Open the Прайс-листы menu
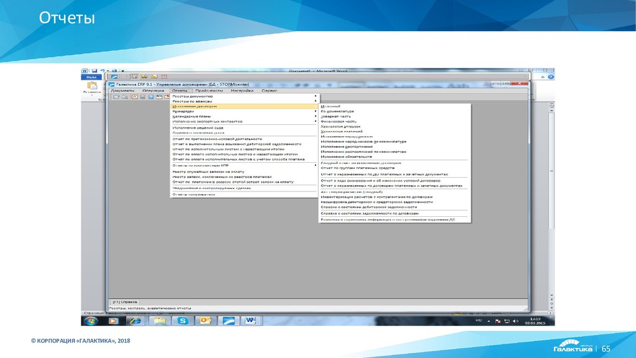 point(209,91)
